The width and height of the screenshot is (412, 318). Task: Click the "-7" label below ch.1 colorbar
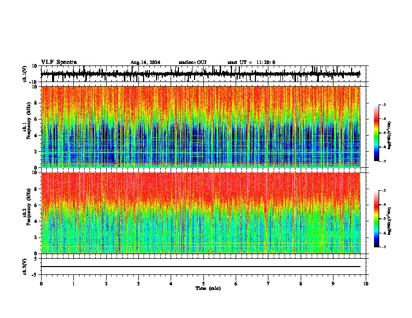pos(383,161)
